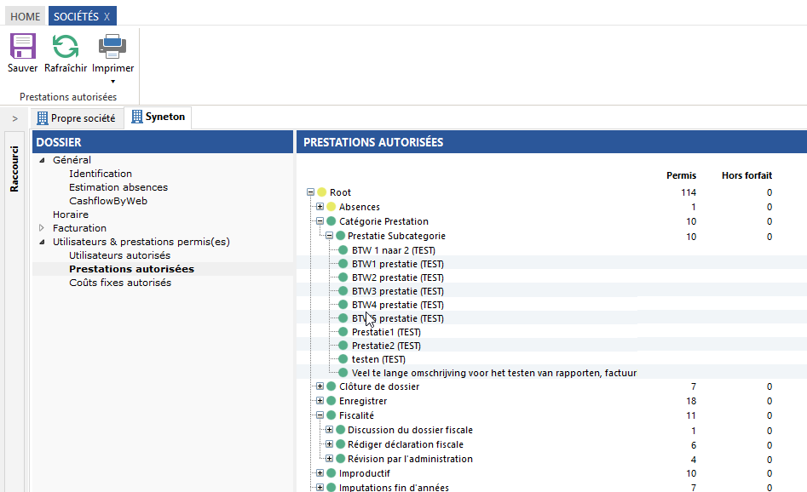807x492 pixels.
Task: Expand the Absences tree node
Action: 320,207
